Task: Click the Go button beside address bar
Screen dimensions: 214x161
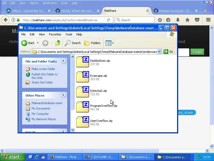Action: [168, 52]
